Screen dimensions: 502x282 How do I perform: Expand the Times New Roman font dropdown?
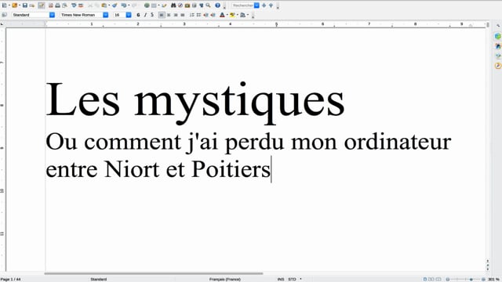point(105,15)
